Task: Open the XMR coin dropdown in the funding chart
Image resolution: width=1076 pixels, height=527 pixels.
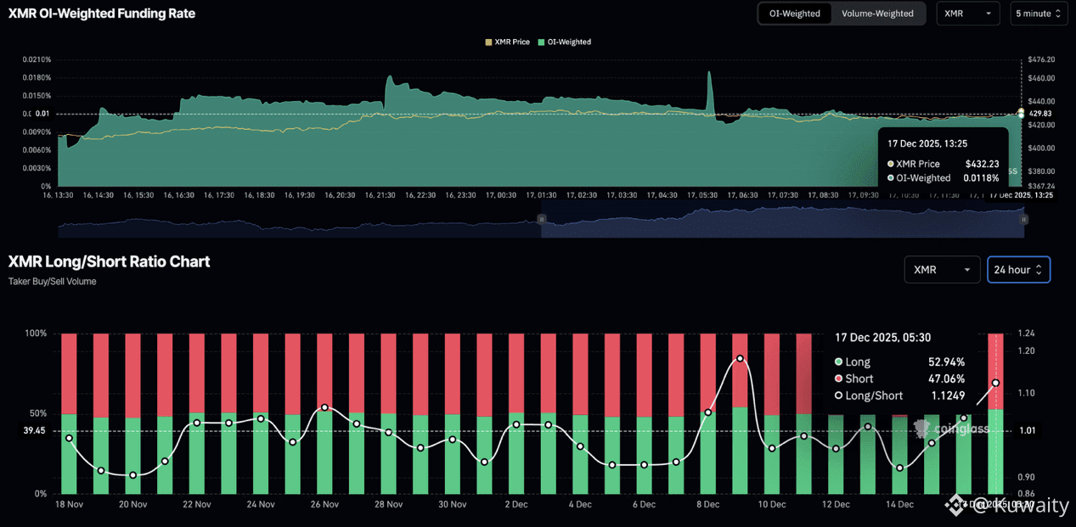Action: click(967, 14)
